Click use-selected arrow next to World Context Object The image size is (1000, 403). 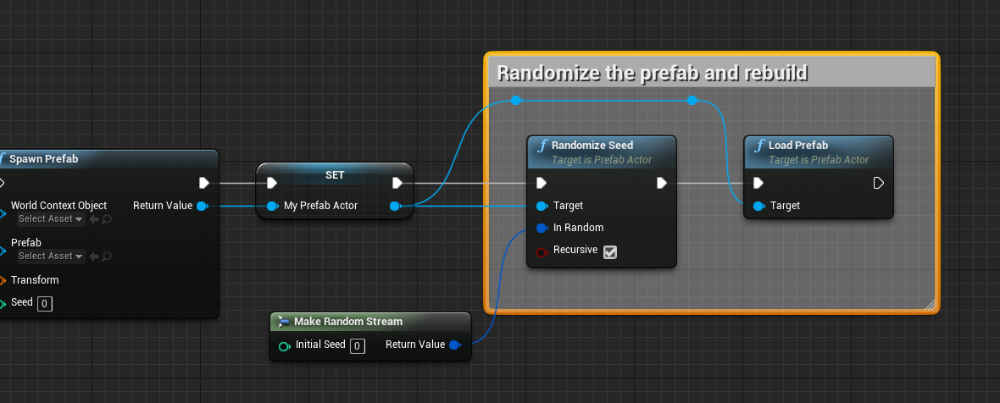(94, 219)
